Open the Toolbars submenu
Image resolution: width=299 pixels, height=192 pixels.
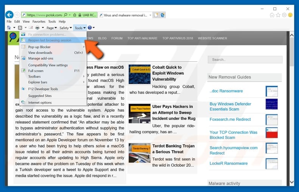pyautogui.click(x=53, y=76)
